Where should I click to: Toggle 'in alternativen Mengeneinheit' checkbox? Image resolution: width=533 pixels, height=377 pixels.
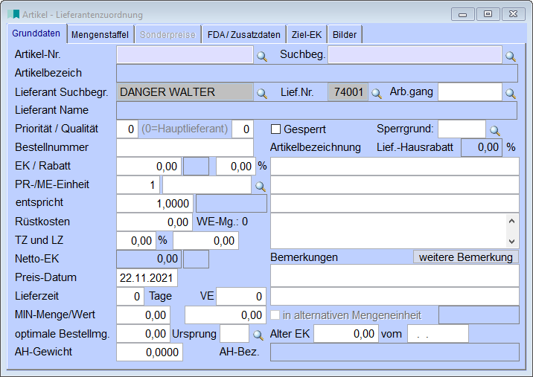[x=275, y=315]
